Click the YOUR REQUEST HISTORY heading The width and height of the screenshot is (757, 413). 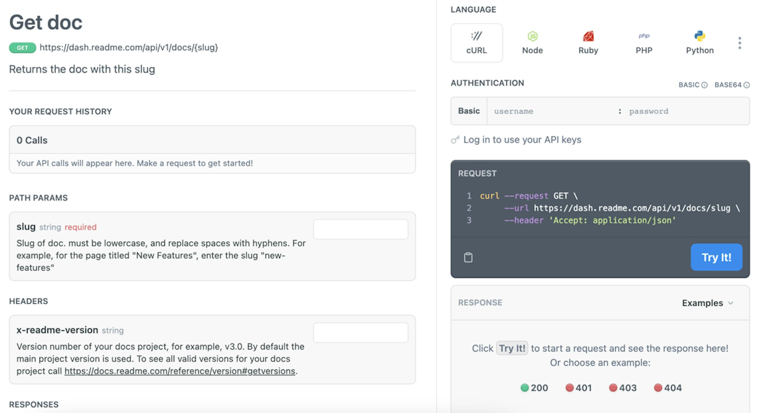point(60,112)
